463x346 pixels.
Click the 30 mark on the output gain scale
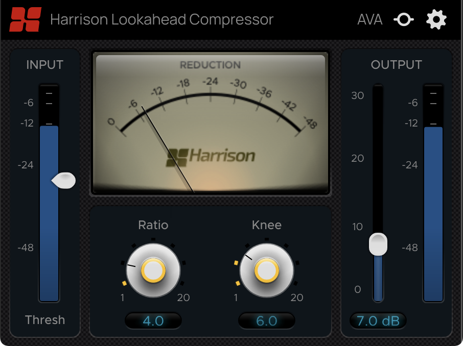pos(358,95)
